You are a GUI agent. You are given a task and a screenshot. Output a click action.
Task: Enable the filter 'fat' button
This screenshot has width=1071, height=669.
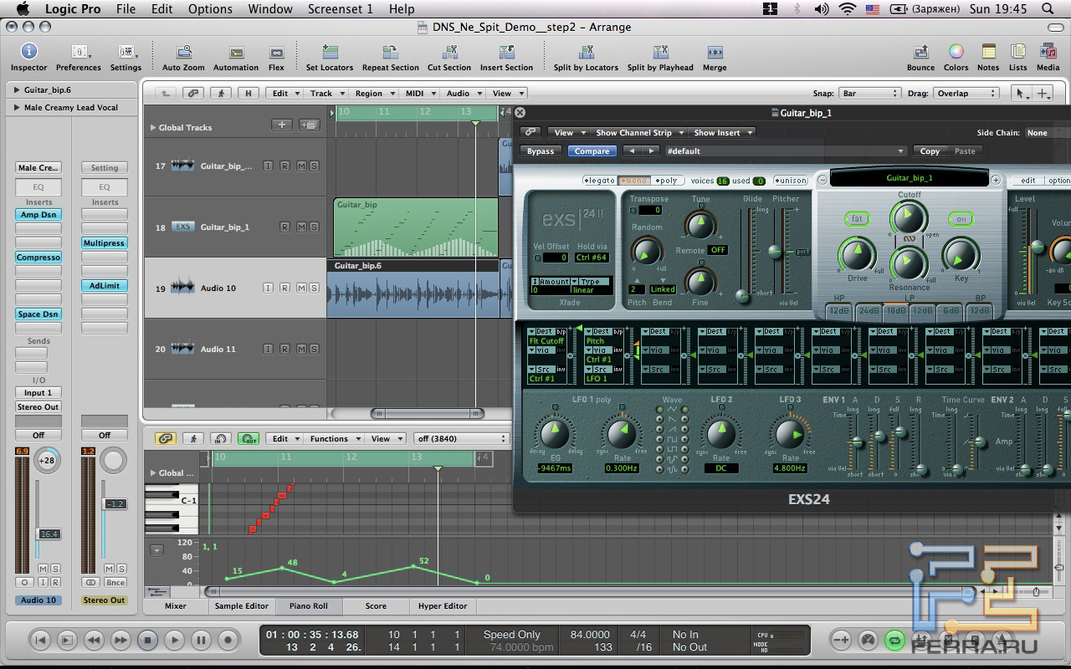[857, 219]
